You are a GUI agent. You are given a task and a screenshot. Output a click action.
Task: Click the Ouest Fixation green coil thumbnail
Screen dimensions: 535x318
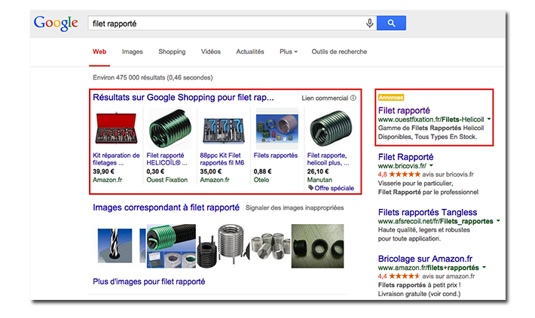point(170,129)
